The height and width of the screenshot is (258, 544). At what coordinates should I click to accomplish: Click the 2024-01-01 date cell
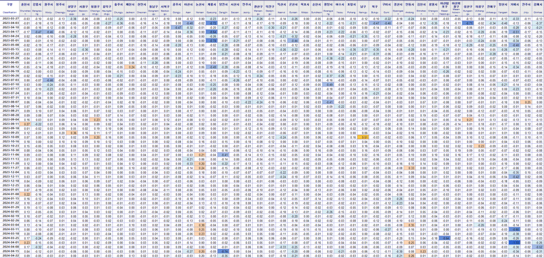coord(9,190)
